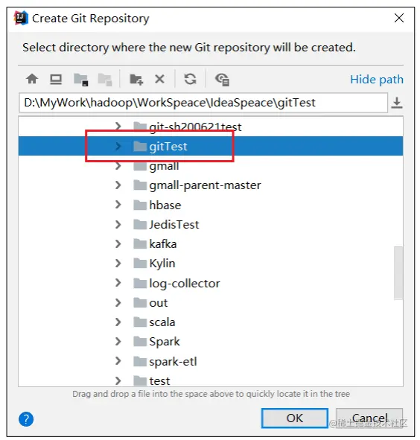This screenshot has height=440, width=420.
Task: Go to Home directory icon
Action: click(32, 79)
